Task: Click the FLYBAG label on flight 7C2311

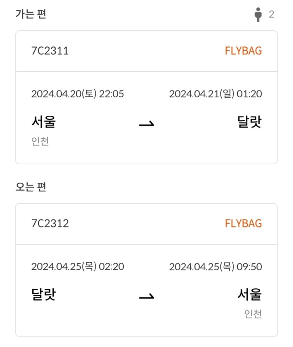Action: (243, 51)
